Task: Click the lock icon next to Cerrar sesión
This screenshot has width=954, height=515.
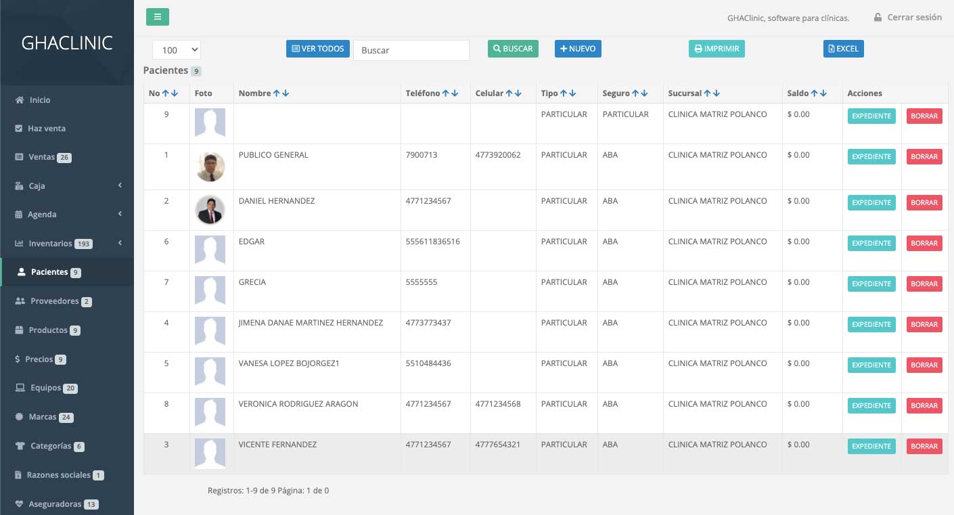Action: click(878, 17)
